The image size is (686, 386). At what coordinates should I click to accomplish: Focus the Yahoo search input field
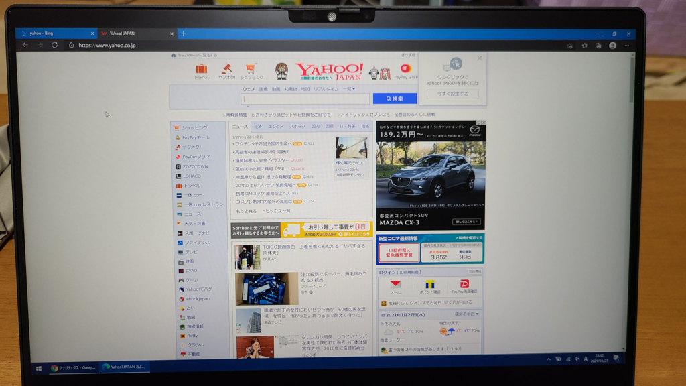point(305,99)
